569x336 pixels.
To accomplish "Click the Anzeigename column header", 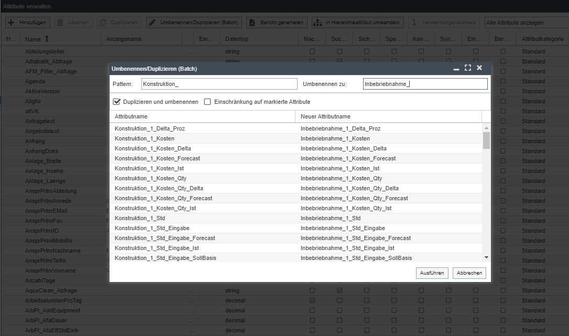I will coord(141,39).
